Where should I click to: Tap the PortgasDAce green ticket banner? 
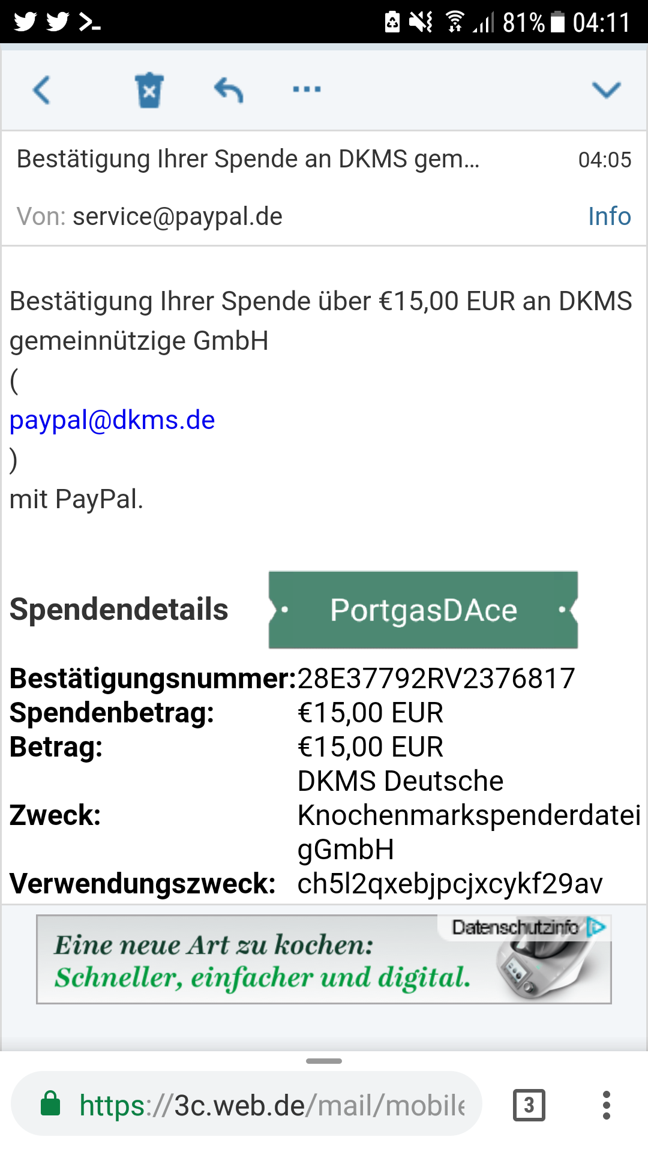[423, 610]
